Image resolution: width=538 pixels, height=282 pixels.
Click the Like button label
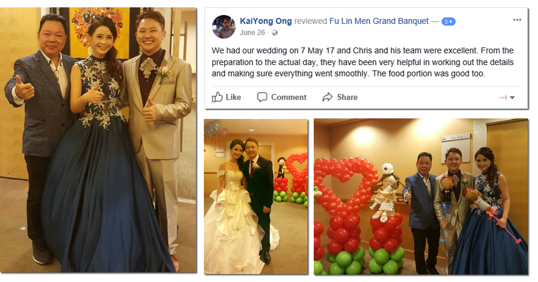(x=233, y=97)
